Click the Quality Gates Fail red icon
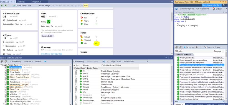Screen dimensions: 228x105 [x=82, y=18]
